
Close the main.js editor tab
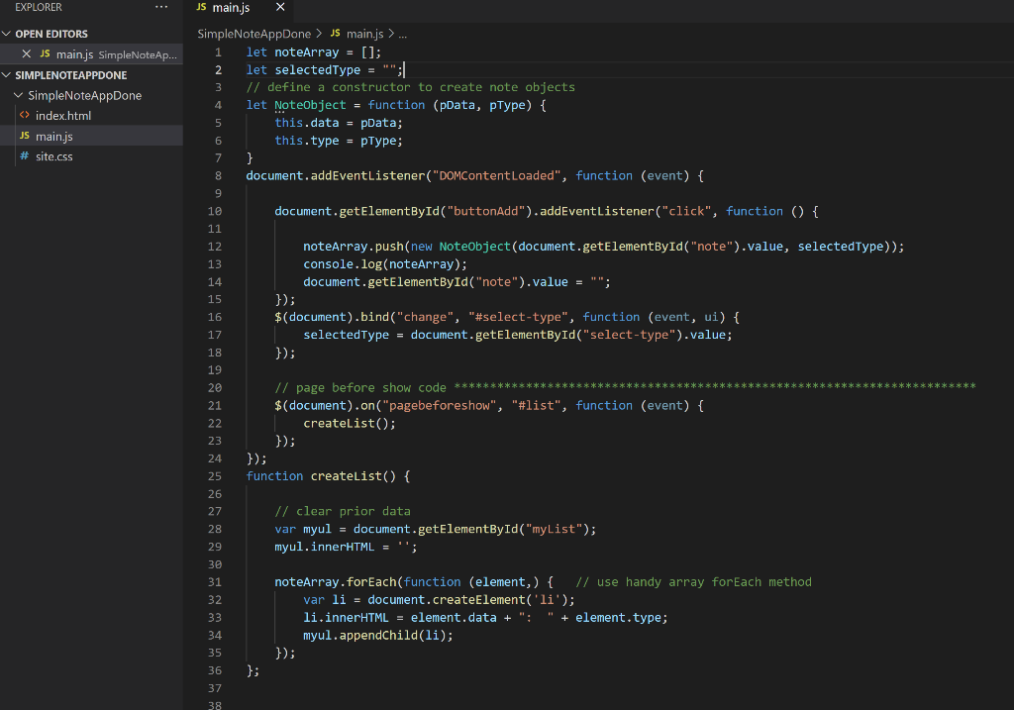click(x=279, y=8)
